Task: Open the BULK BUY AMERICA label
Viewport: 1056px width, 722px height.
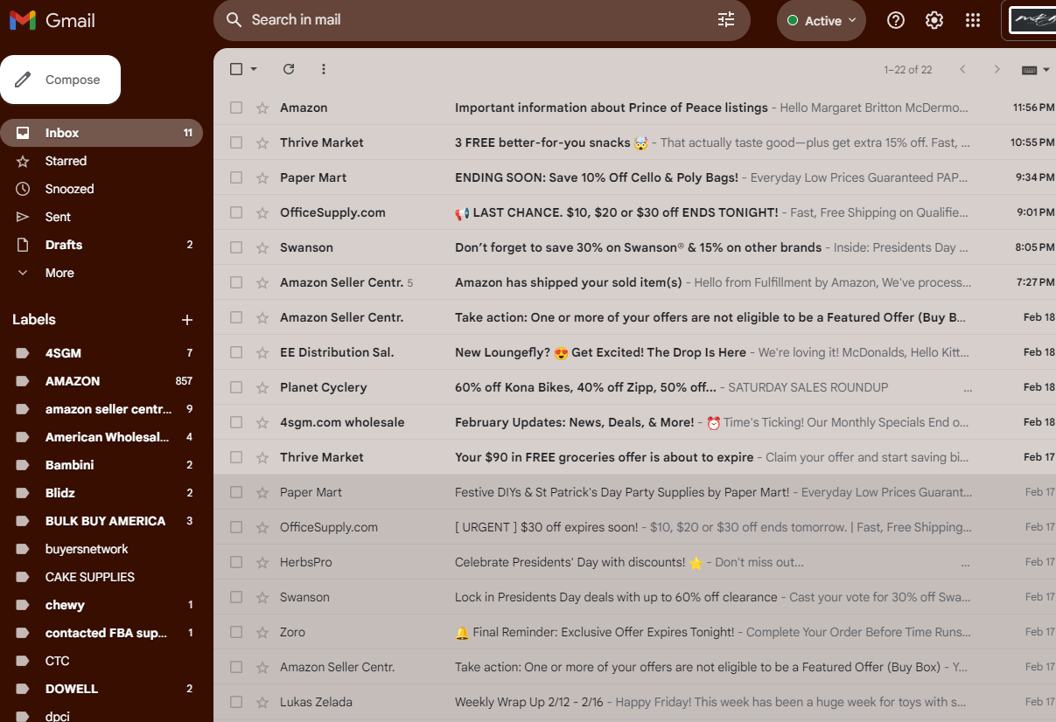Action: coord(101,521)
